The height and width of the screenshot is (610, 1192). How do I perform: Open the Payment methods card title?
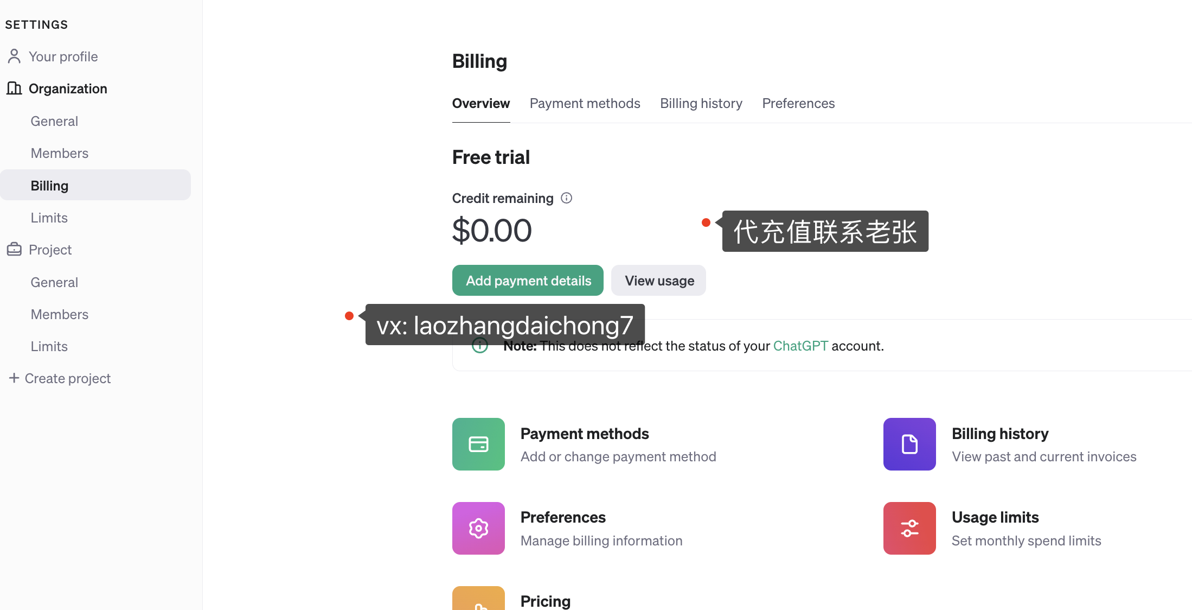pyautogui.click(x=585, y=434)
